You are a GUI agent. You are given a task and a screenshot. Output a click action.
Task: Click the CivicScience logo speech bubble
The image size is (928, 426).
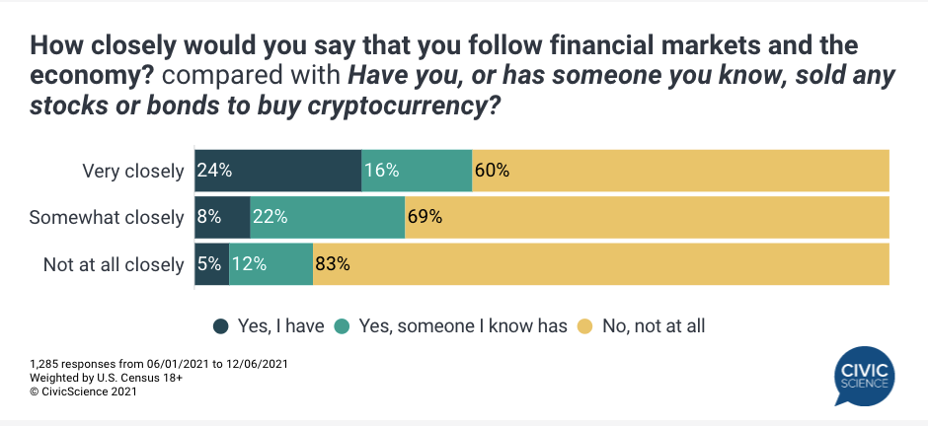(863, 376)
